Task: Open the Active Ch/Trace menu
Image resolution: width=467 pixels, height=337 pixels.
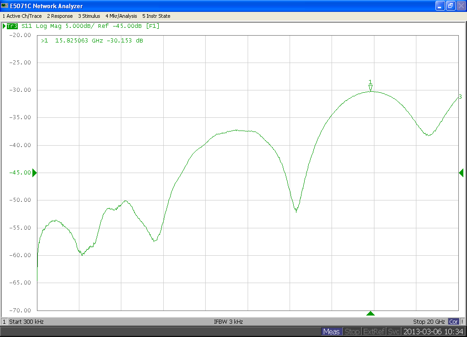Action: (x=22, y=16)
